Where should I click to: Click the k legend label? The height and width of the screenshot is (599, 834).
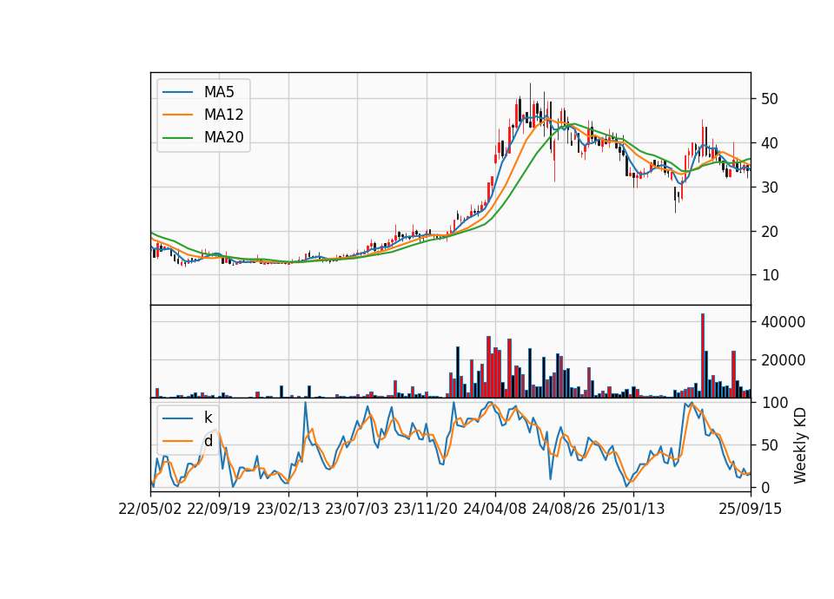(x=208, y=418)
